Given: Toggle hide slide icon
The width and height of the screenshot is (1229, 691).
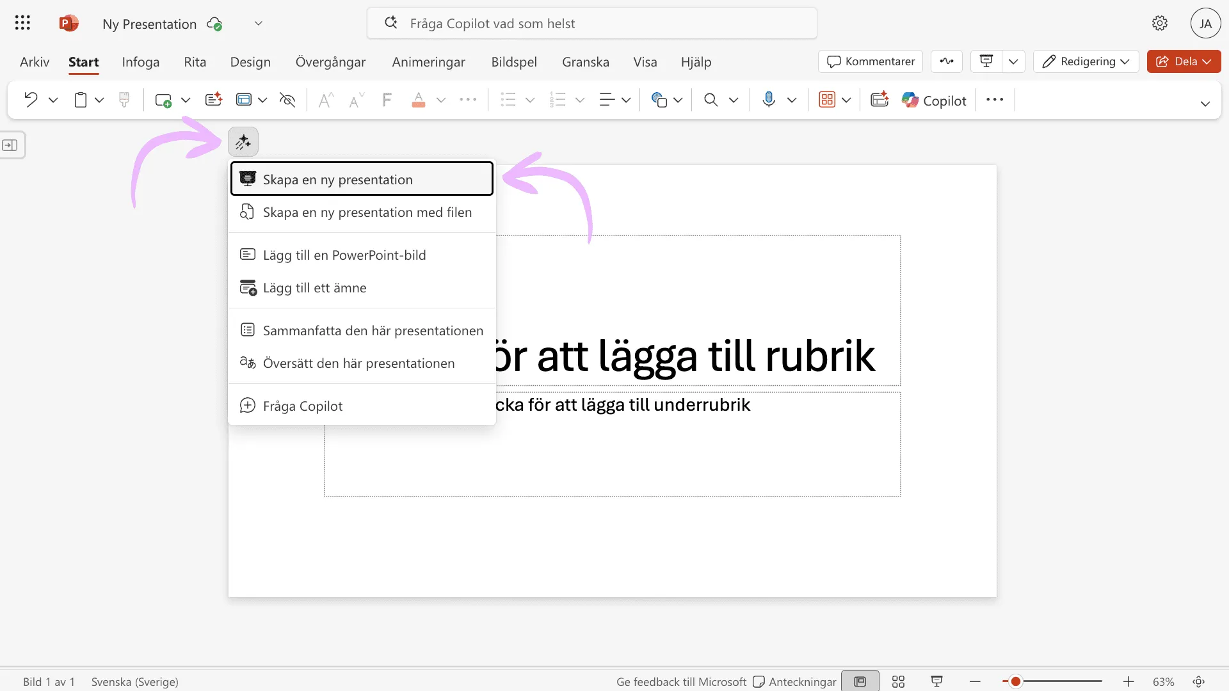Looking at the screenshot, I should click(287, 100).
